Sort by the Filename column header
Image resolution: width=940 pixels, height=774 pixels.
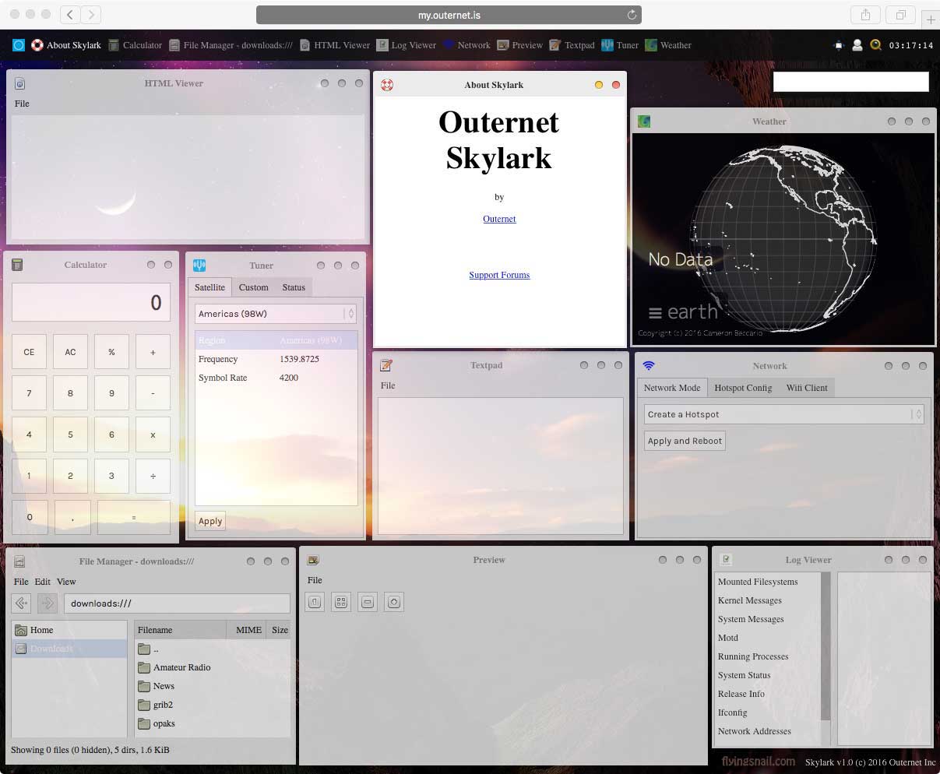(181, 630)
